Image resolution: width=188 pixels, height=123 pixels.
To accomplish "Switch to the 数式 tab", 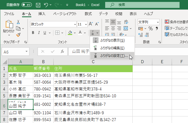I will coord(88,14).
